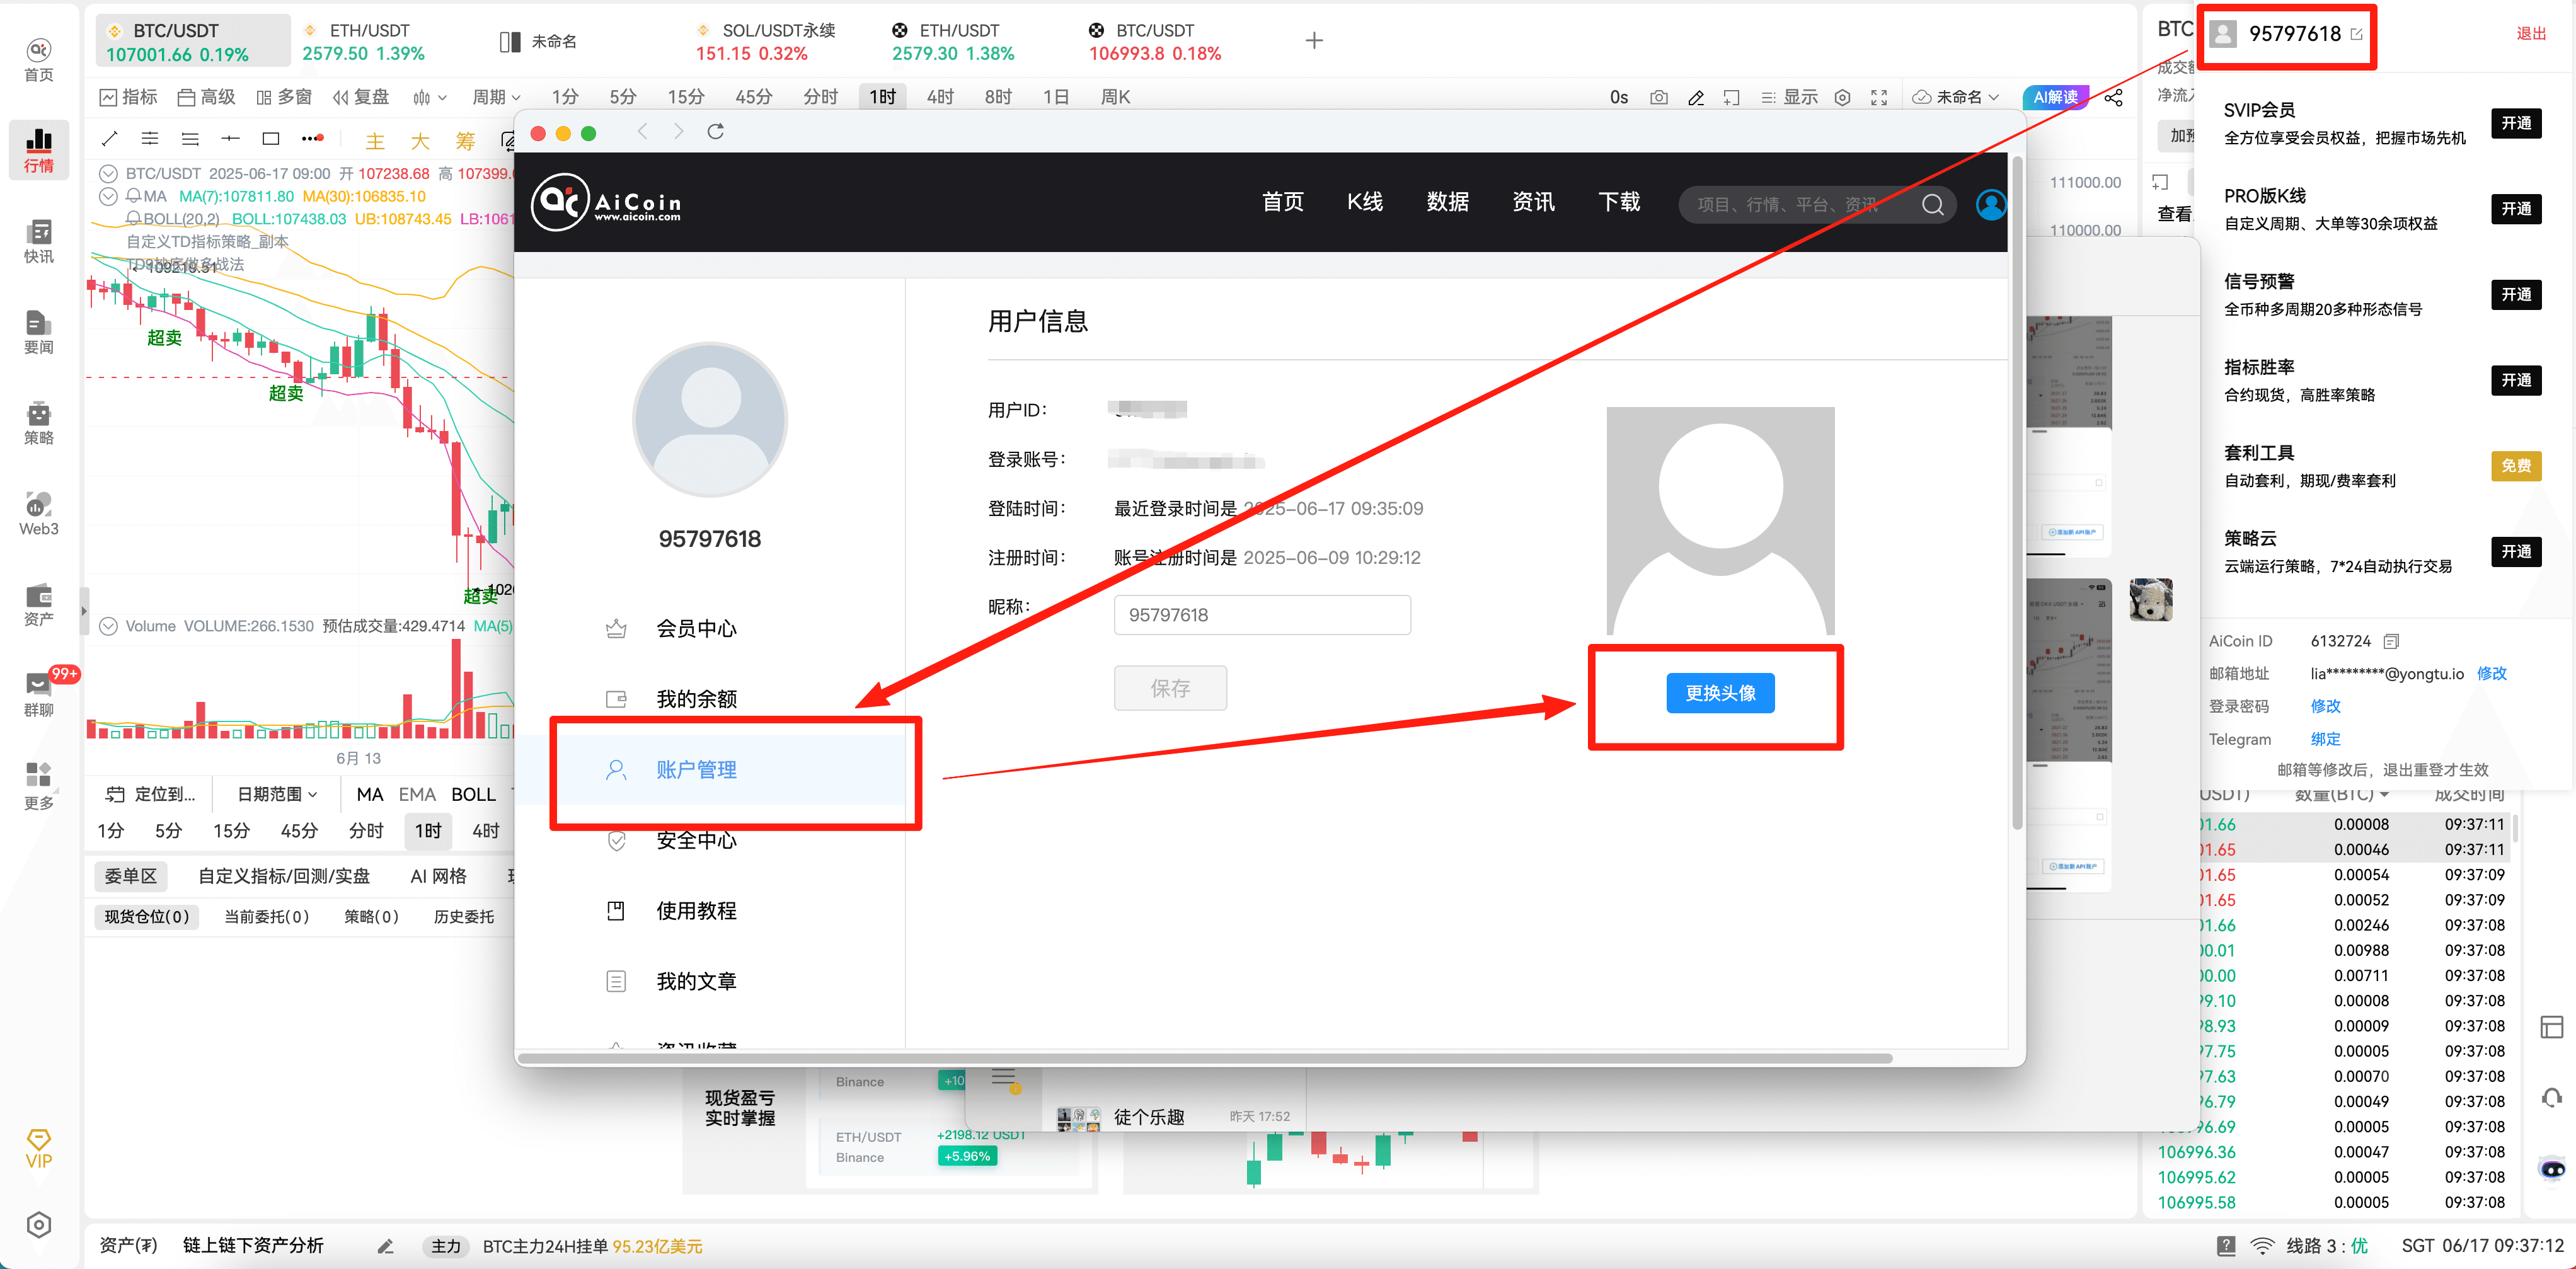This screenshot has width=2576, height=1269.
Task: Select the 4时 timeframe in top toolbar
Action: [x=939, y=97]
